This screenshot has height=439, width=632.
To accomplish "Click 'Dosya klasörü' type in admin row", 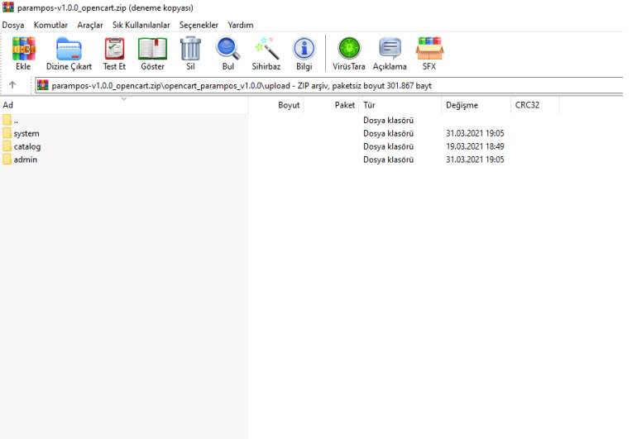I will pos(389,160).
